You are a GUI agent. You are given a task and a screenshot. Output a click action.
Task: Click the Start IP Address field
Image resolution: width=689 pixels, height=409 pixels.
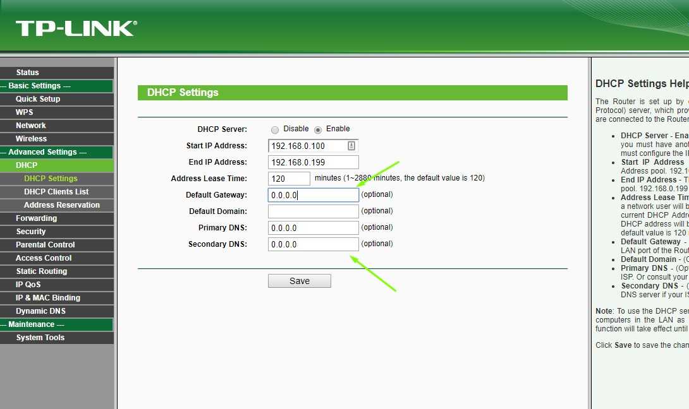[x=307, y=146]
